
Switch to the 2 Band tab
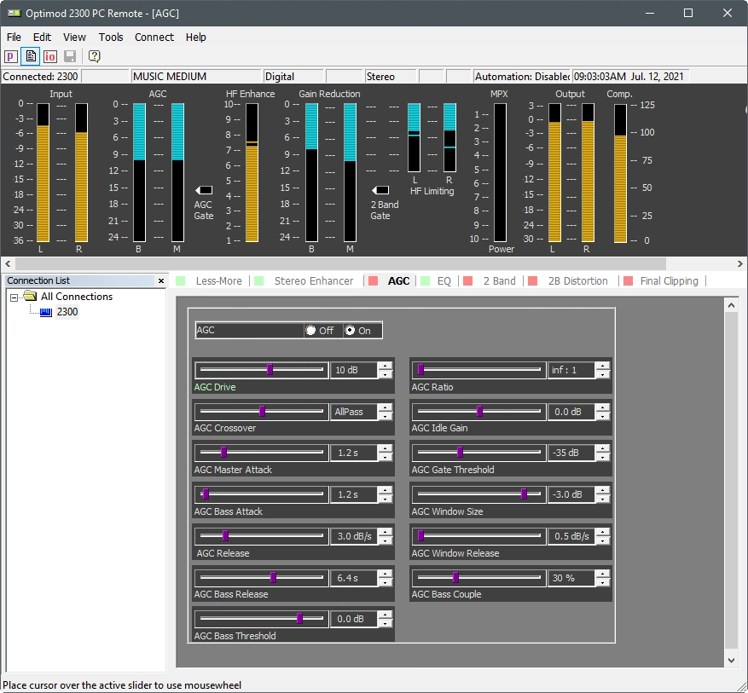(500, 281)
